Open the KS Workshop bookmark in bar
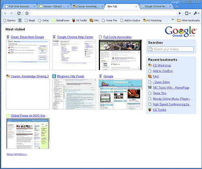The height and width of the screenshot is (169, 202). click(x=152, y=20)
